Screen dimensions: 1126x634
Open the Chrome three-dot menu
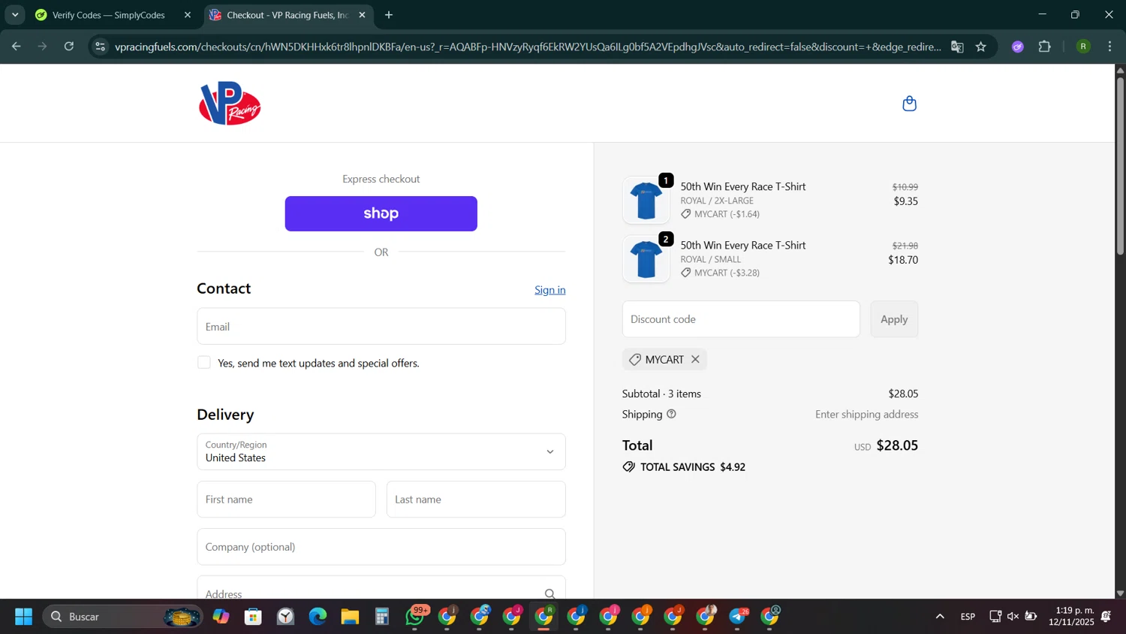click(x=1110, y=47)
